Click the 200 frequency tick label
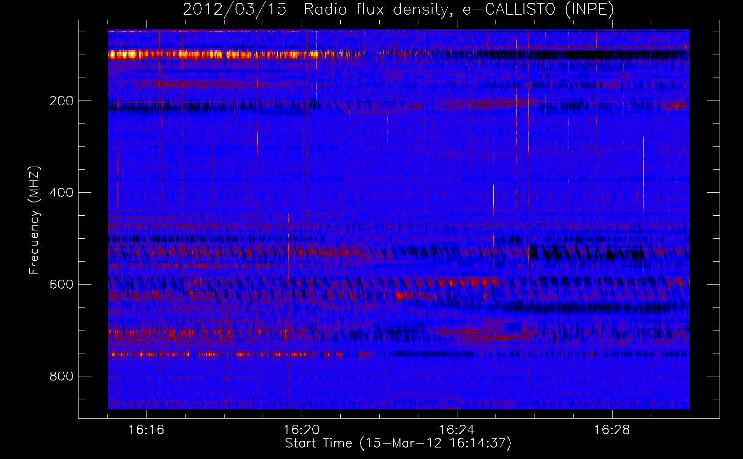The width and height of the screenshot is (743, 459). [x=62, y=101]
